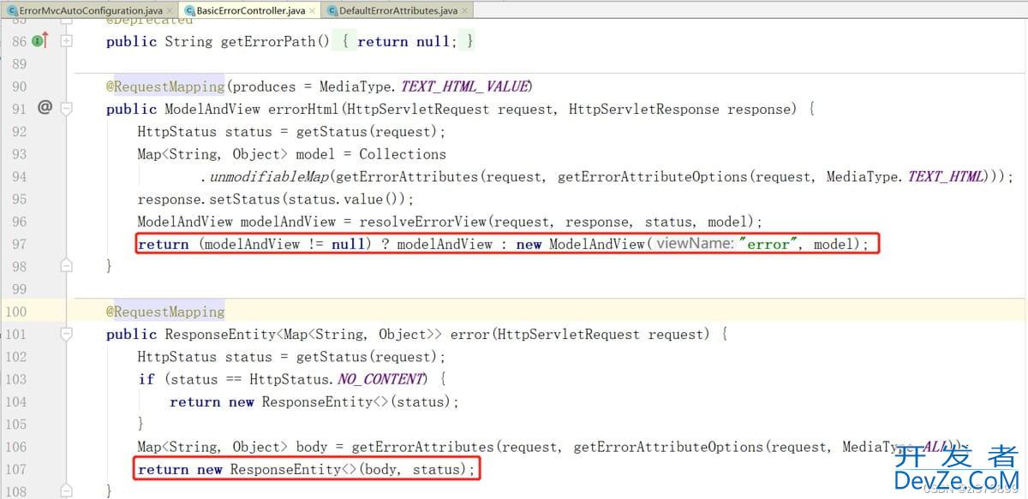Place cursor on the @RequestMapping annotation at line 100
The height and width of the screenshot is (499, 1028).
click(164, 312)
